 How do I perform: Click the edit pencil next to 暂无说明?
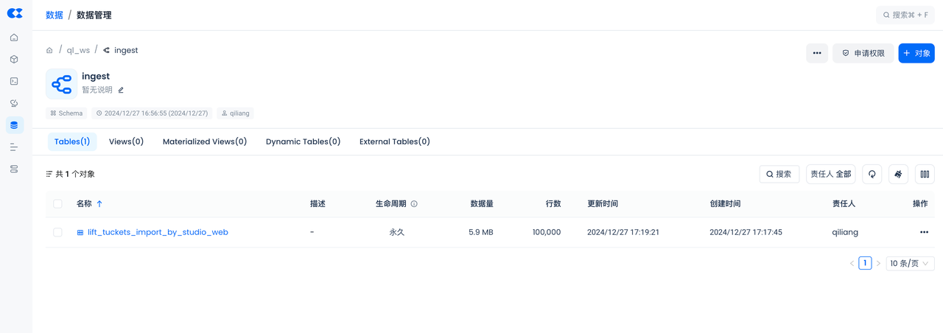[x=121, y=90]
